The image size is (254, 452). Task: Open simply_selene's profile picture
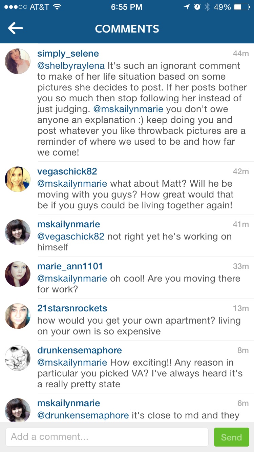tap(18, 61)
